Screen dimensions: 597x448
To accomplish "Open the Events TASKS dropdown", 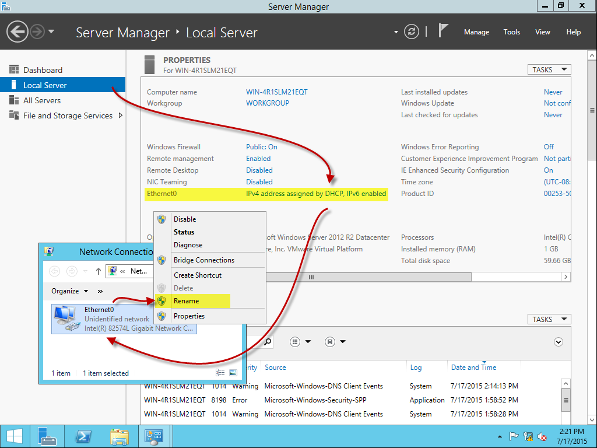I will coord(549,319).
